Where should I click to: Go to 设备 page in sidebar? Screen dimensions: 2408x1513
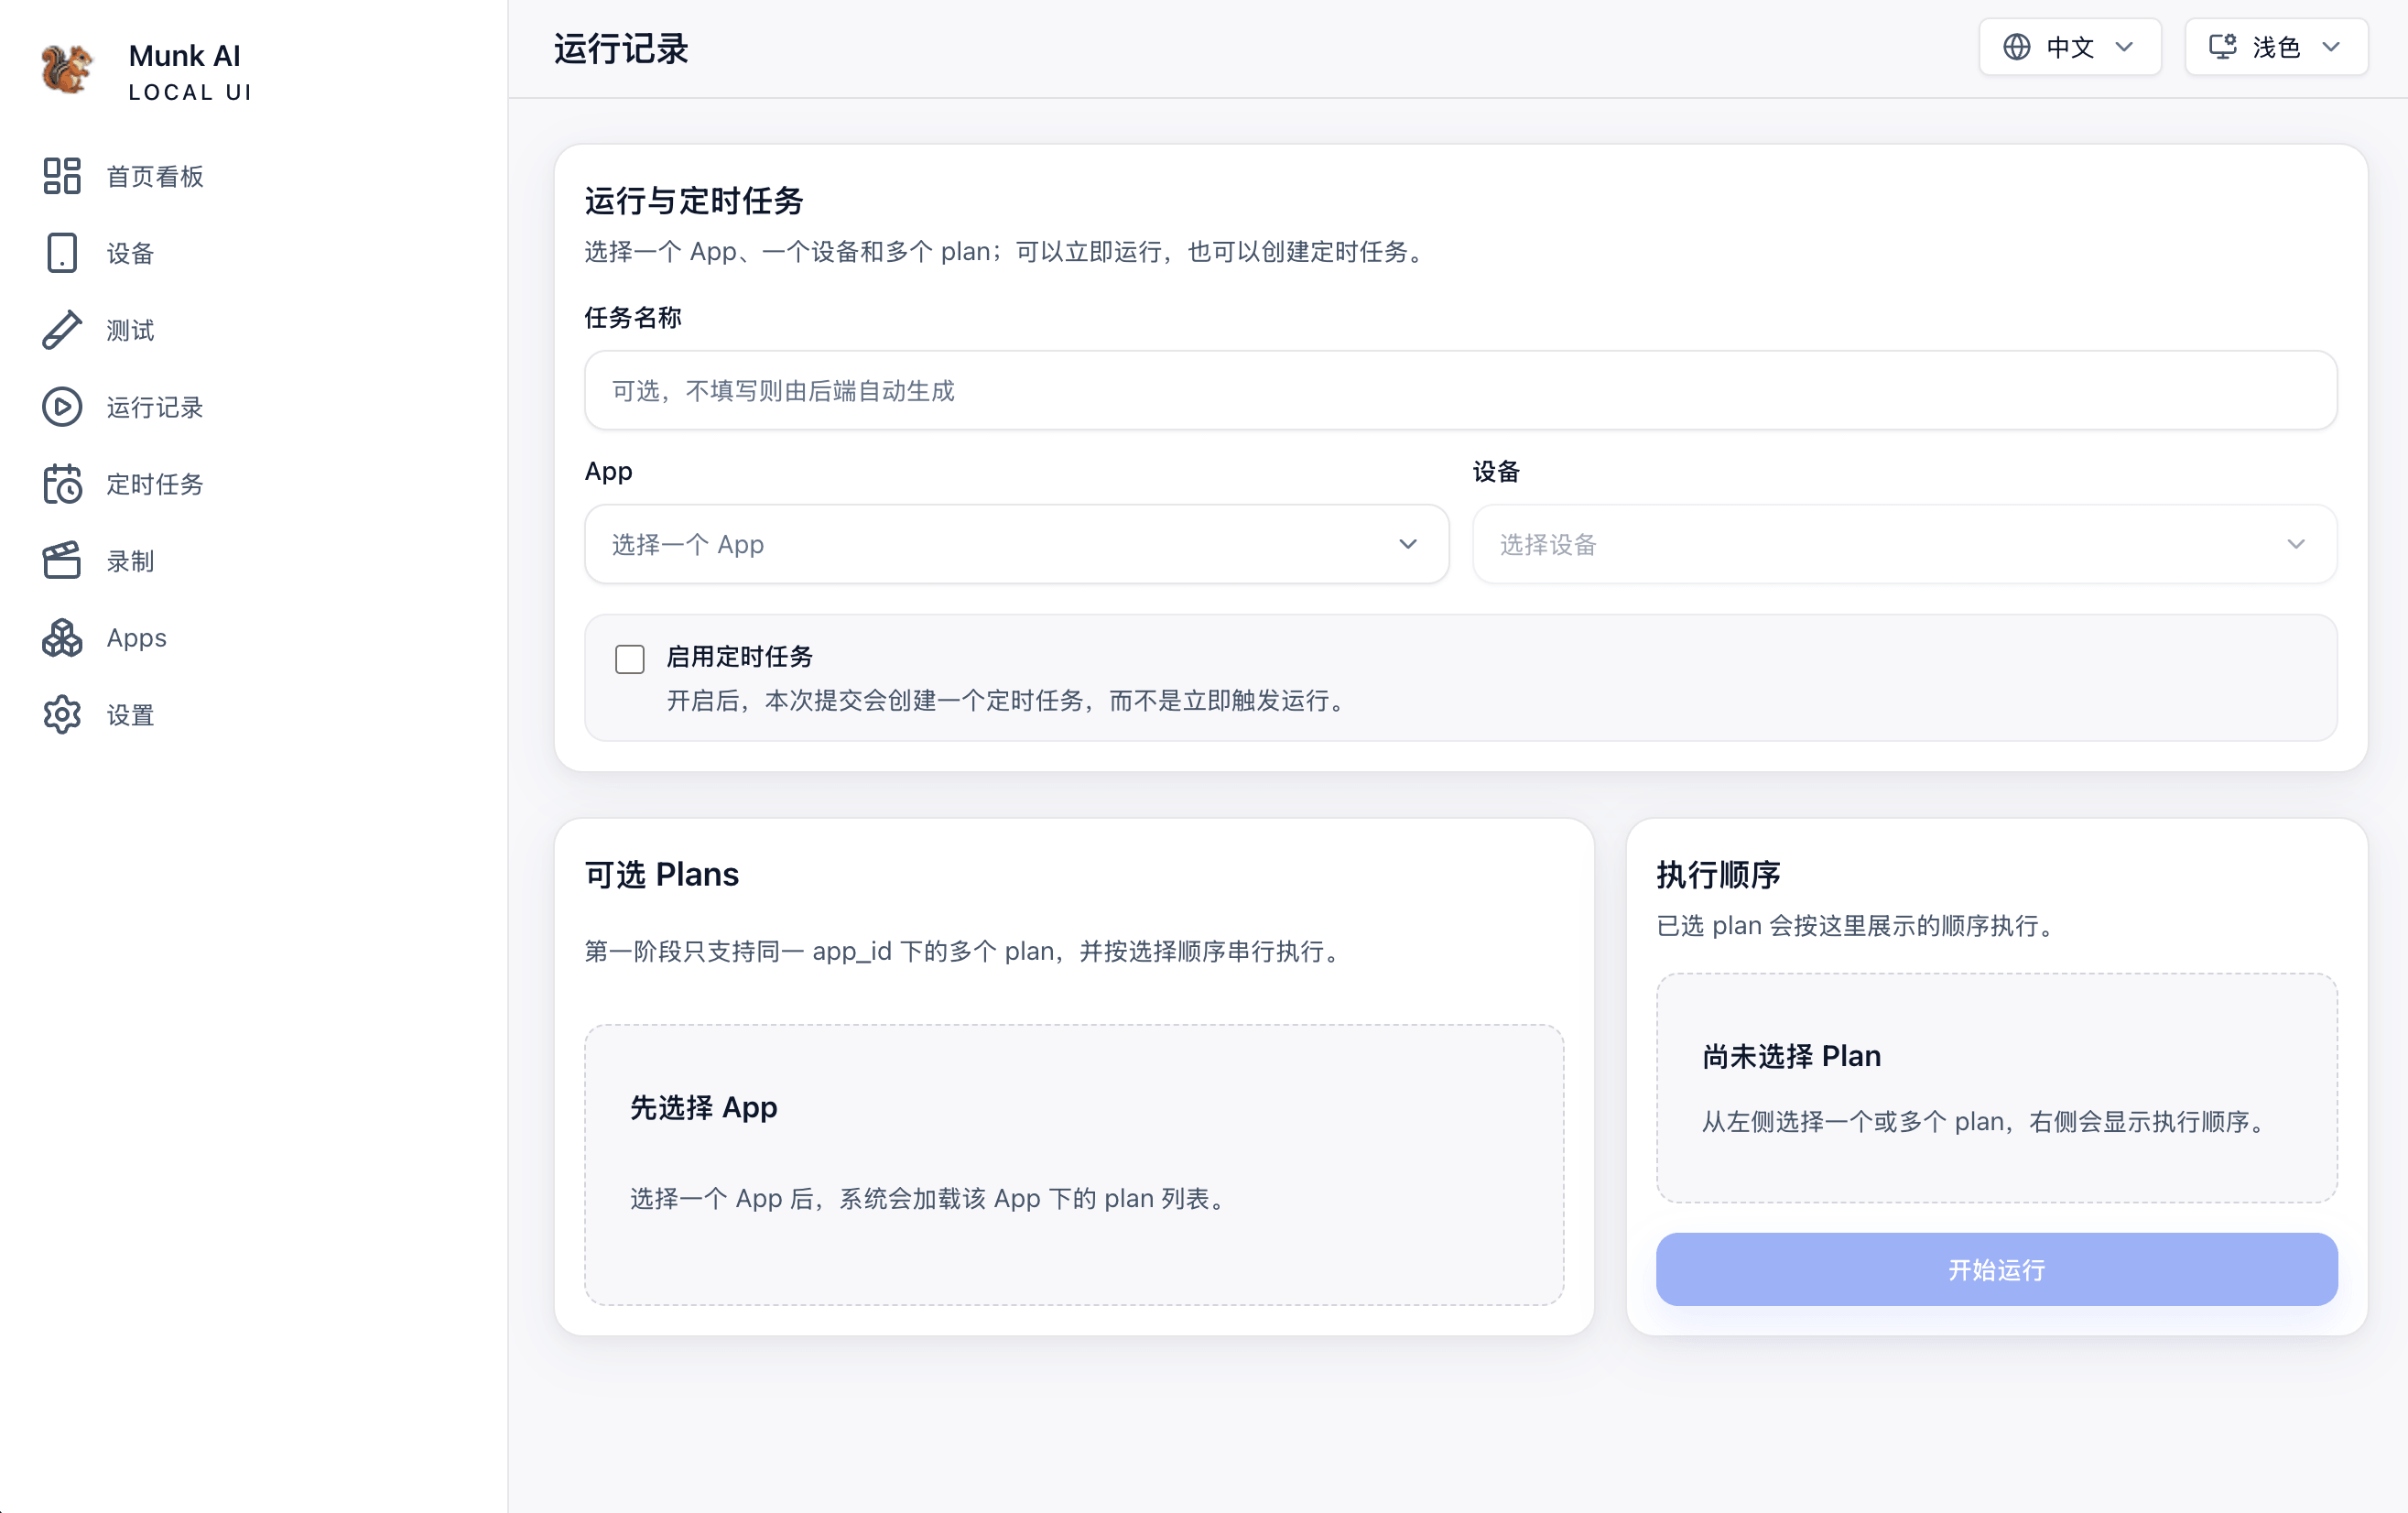point(131,254)
